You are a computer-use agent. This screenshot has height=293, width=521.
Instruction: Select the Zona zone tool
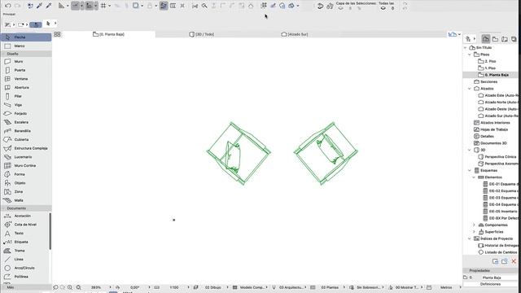(26, 192)
